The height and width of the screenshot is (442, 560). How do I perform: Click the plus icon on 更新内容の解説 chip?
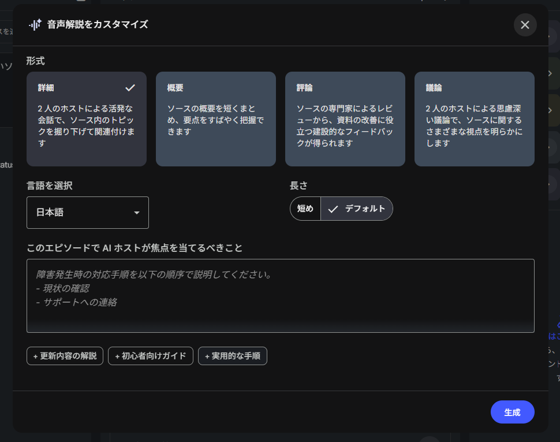pos(35,356)
